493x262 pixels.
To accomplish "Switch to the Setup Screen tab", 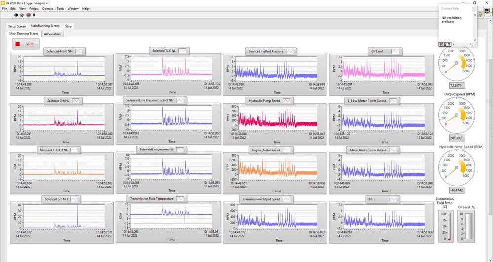I will pos(17,26).
